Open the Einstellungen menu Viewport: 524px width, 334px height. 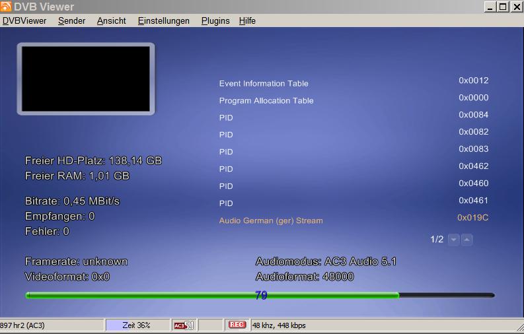click(x=163, y=20)
